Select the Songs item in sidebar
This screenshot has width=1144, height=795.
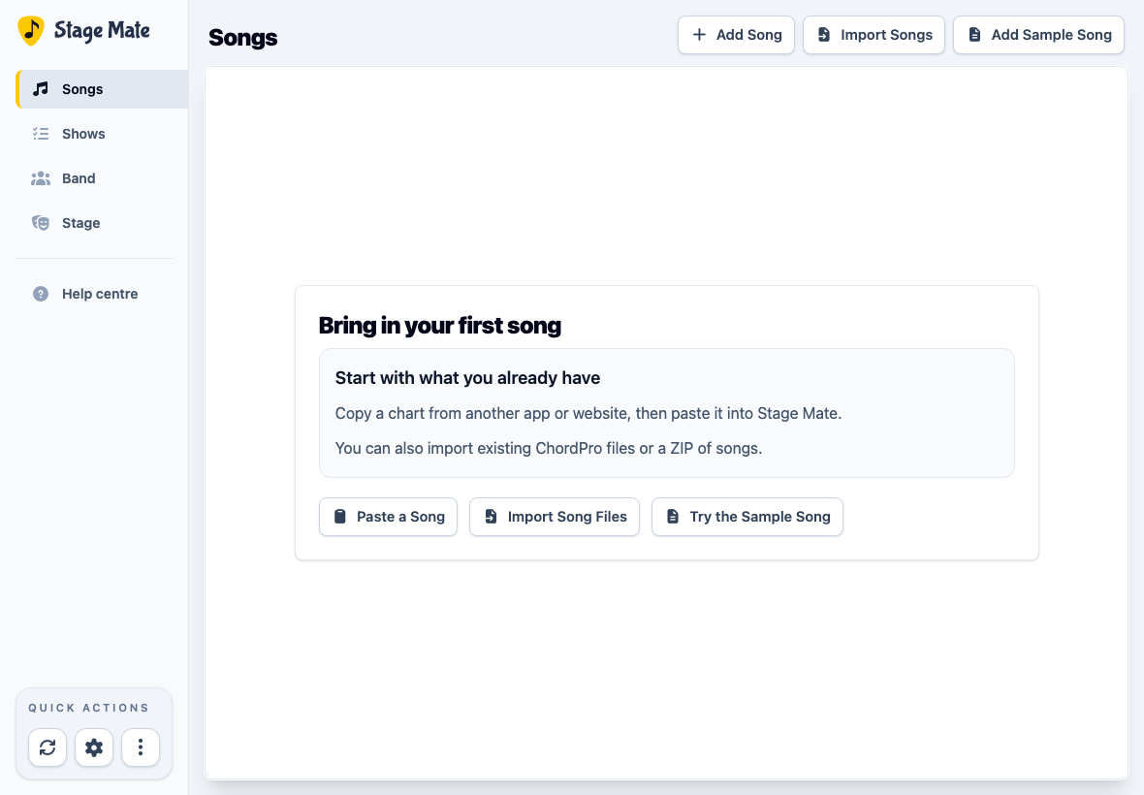102,89
